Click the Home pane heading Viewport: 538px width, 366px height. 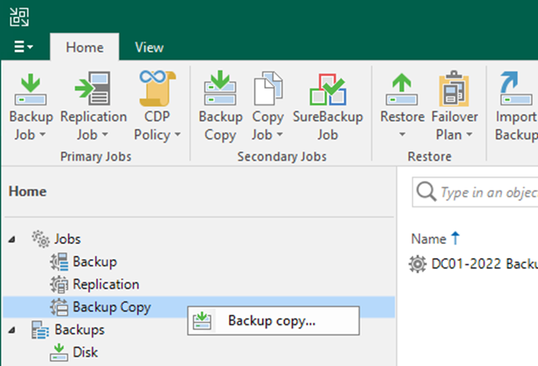[x=28, y=191]
